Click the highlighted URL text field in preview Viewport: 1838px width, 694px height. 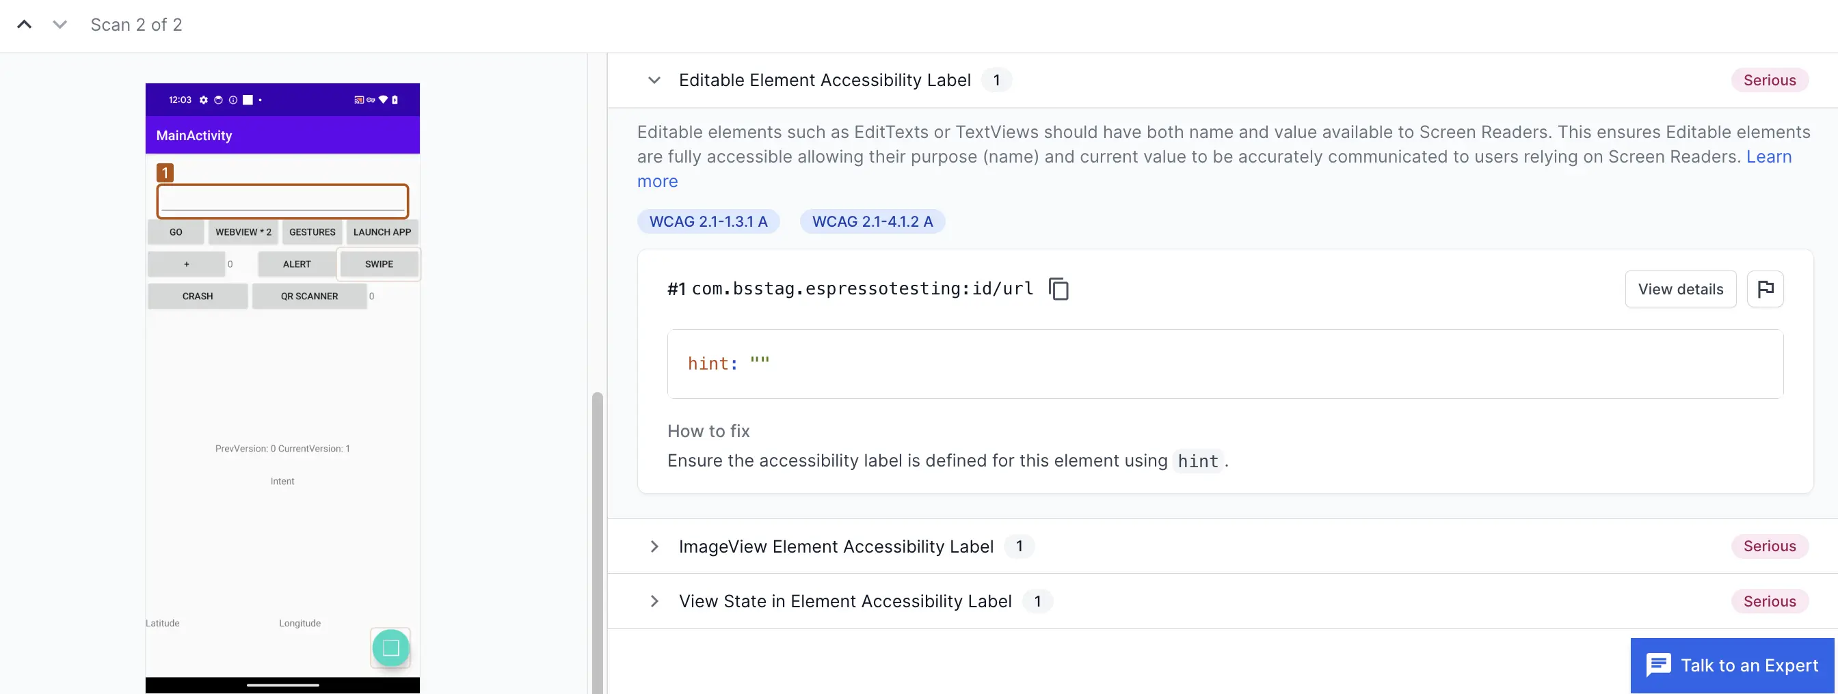[x=282, y=202]
